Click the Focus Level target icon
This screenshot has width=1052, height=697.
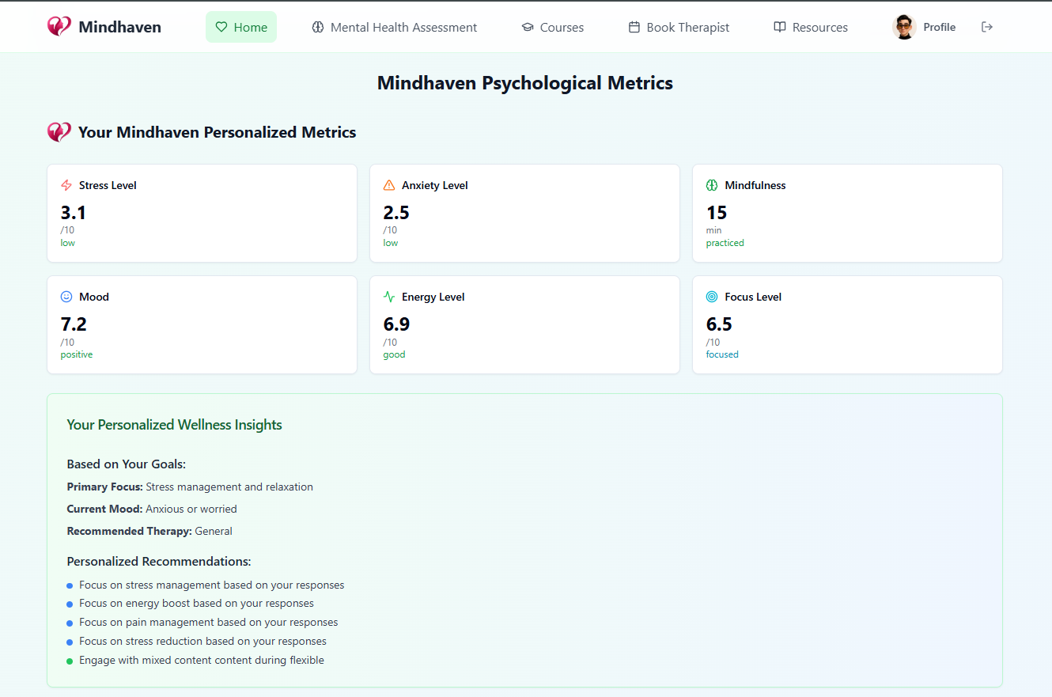(x=711, y=296)
